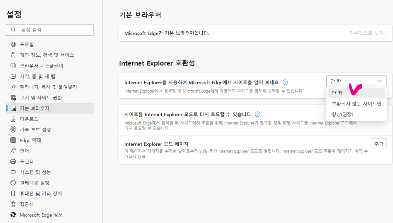Click the Edge 막대 icon
The image size is (393, 223).
[x=13, y=140]
